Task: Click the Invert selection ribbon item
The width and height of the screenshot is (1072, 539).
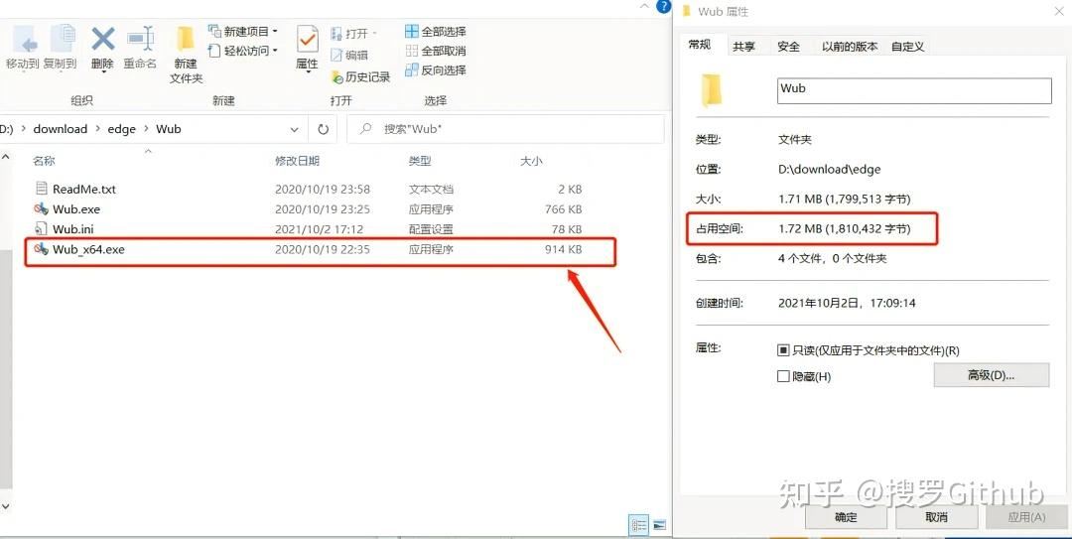Action: click(x=436, y=69)
